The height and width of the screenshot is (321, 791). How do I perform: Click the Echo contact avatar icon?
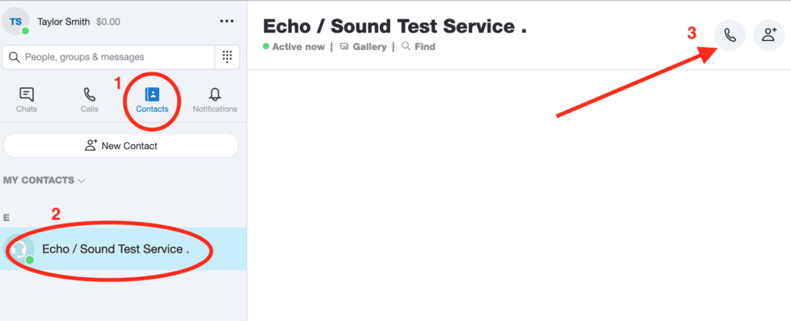pos(19,249)
